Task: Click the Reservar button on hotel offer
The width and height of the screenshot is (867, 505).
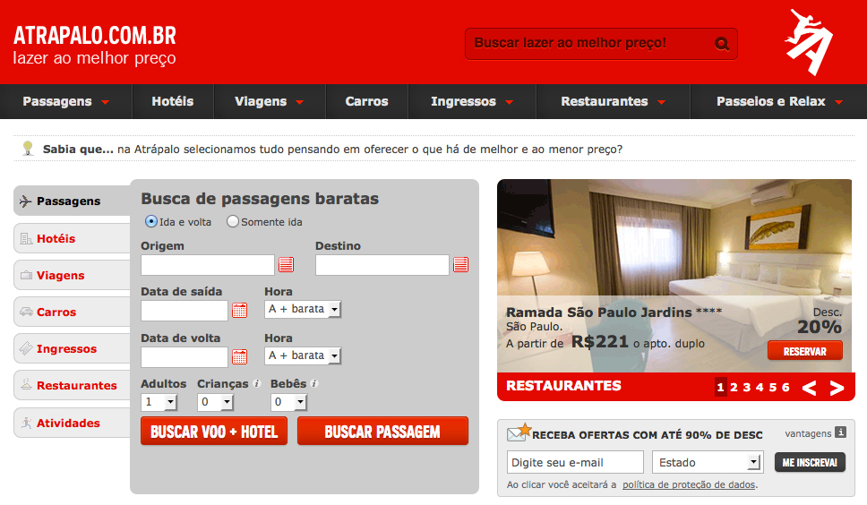Action: point(804,351)
